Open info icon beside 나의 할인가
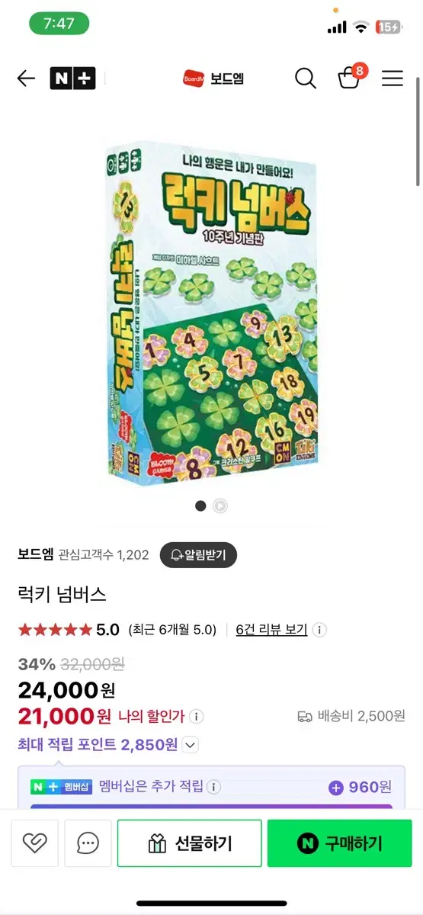The height and width of the screenshot is (915, 423). tap(197, 716)
